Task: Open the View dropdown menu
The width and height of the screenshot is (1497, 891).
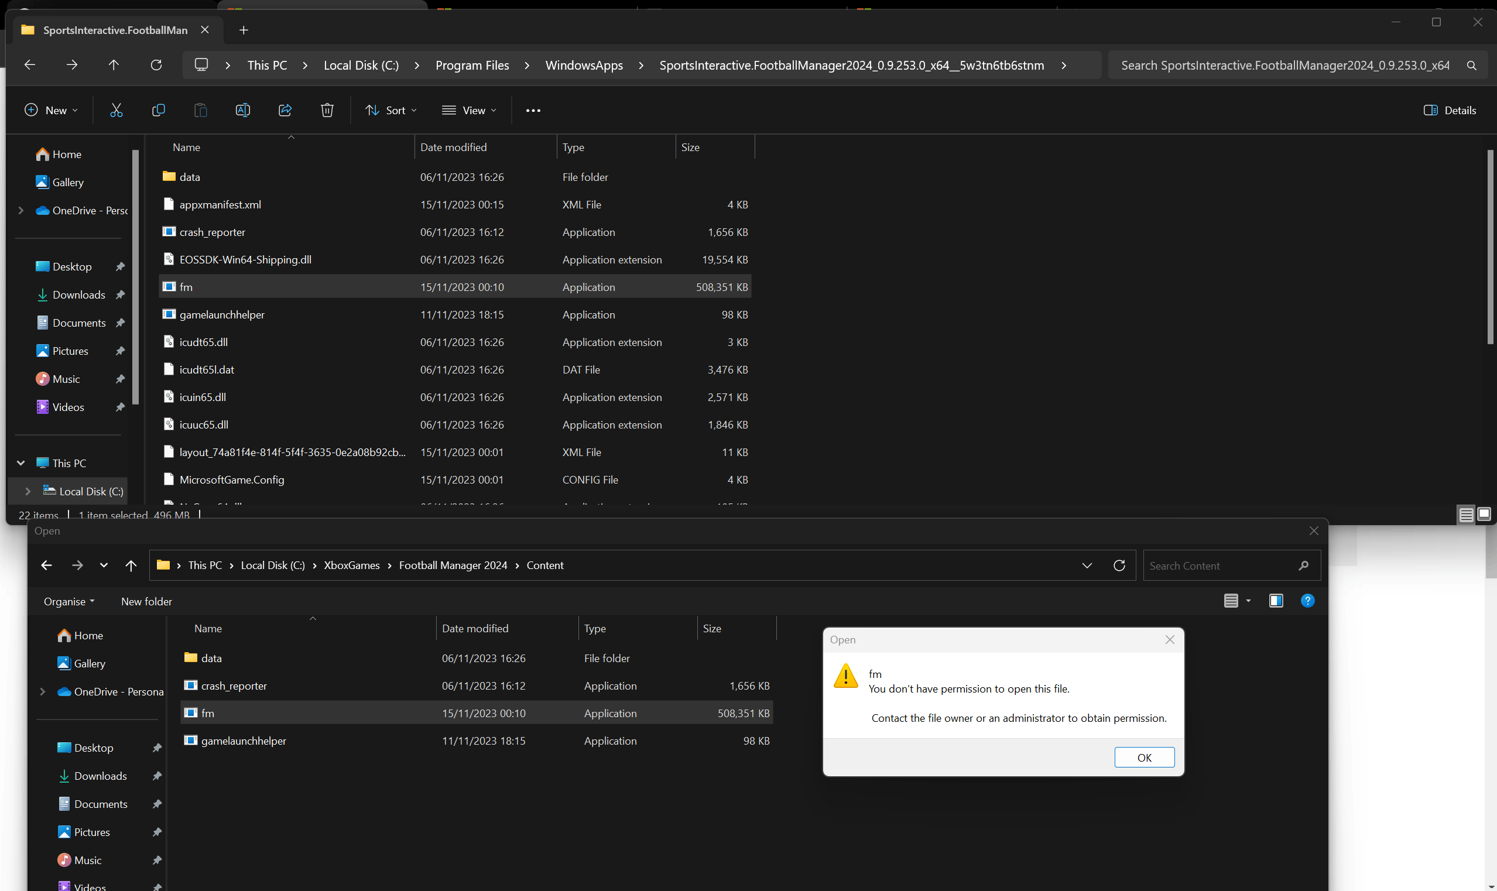Action: (x=469, y=111)
